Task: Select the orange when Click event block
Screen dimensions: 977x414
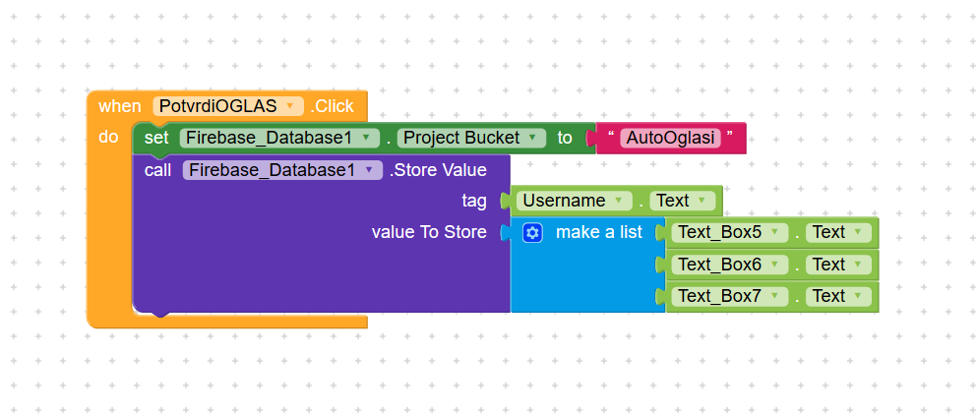Action: tap(118, 106)
